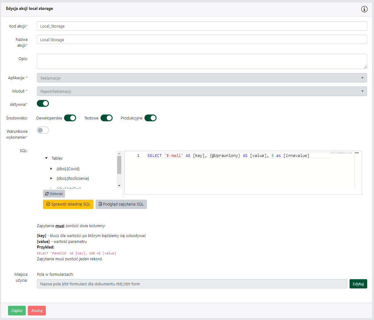Click Sprawdź składnię SQL button
This screenshot has width=374, height=320.
pyautogui.click(x=68, y=204)
